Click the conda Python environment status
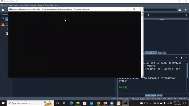This screenshot has height=106, width=189. (x=141, y=99)
